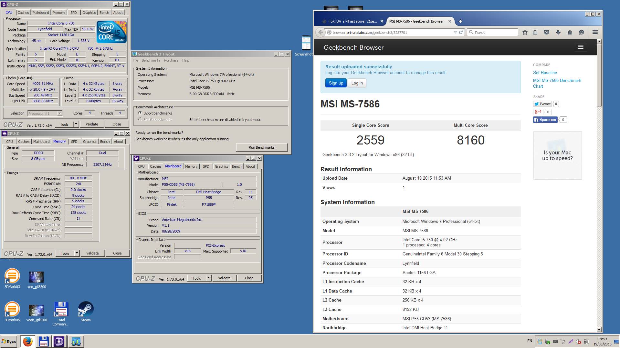This screenshot has height=348, width=620.
Task: Reload the Geekbench page
Action: tap(461, 32)
